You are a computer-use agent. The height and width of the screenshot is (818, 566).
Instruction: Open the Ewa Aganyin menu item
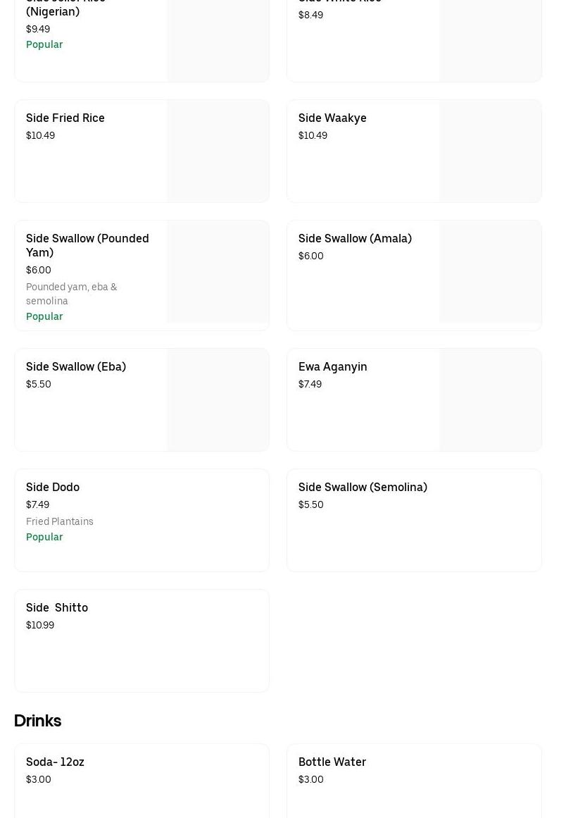333,367
